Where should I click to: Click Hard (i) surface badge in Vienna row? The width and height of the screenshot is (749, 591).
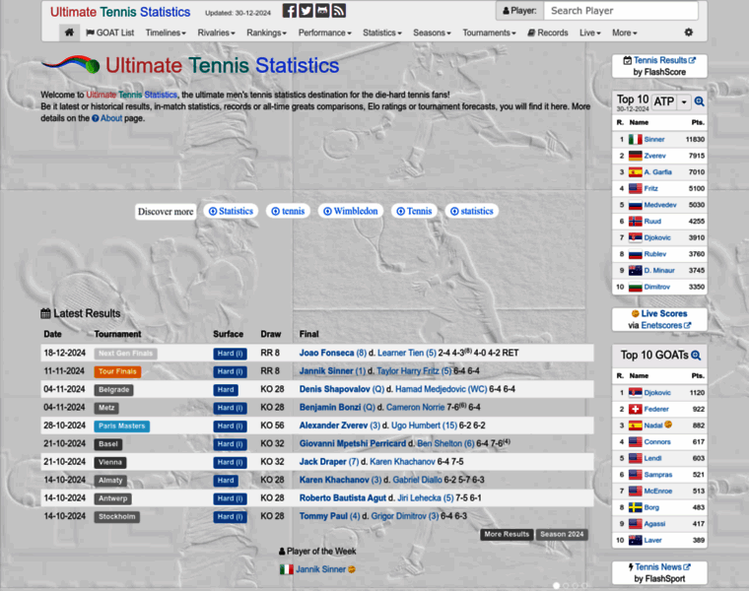[x=230, y=462]
